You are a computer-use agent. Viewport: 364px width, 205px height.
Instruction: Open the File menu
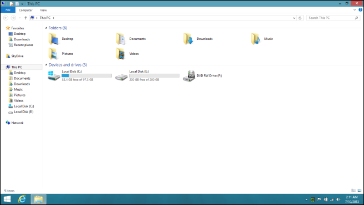click(8, 10)
